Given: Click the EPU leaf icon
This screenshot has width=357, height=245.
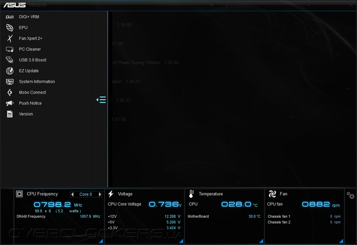Looking at the screenshot, I should coord(9,28).
